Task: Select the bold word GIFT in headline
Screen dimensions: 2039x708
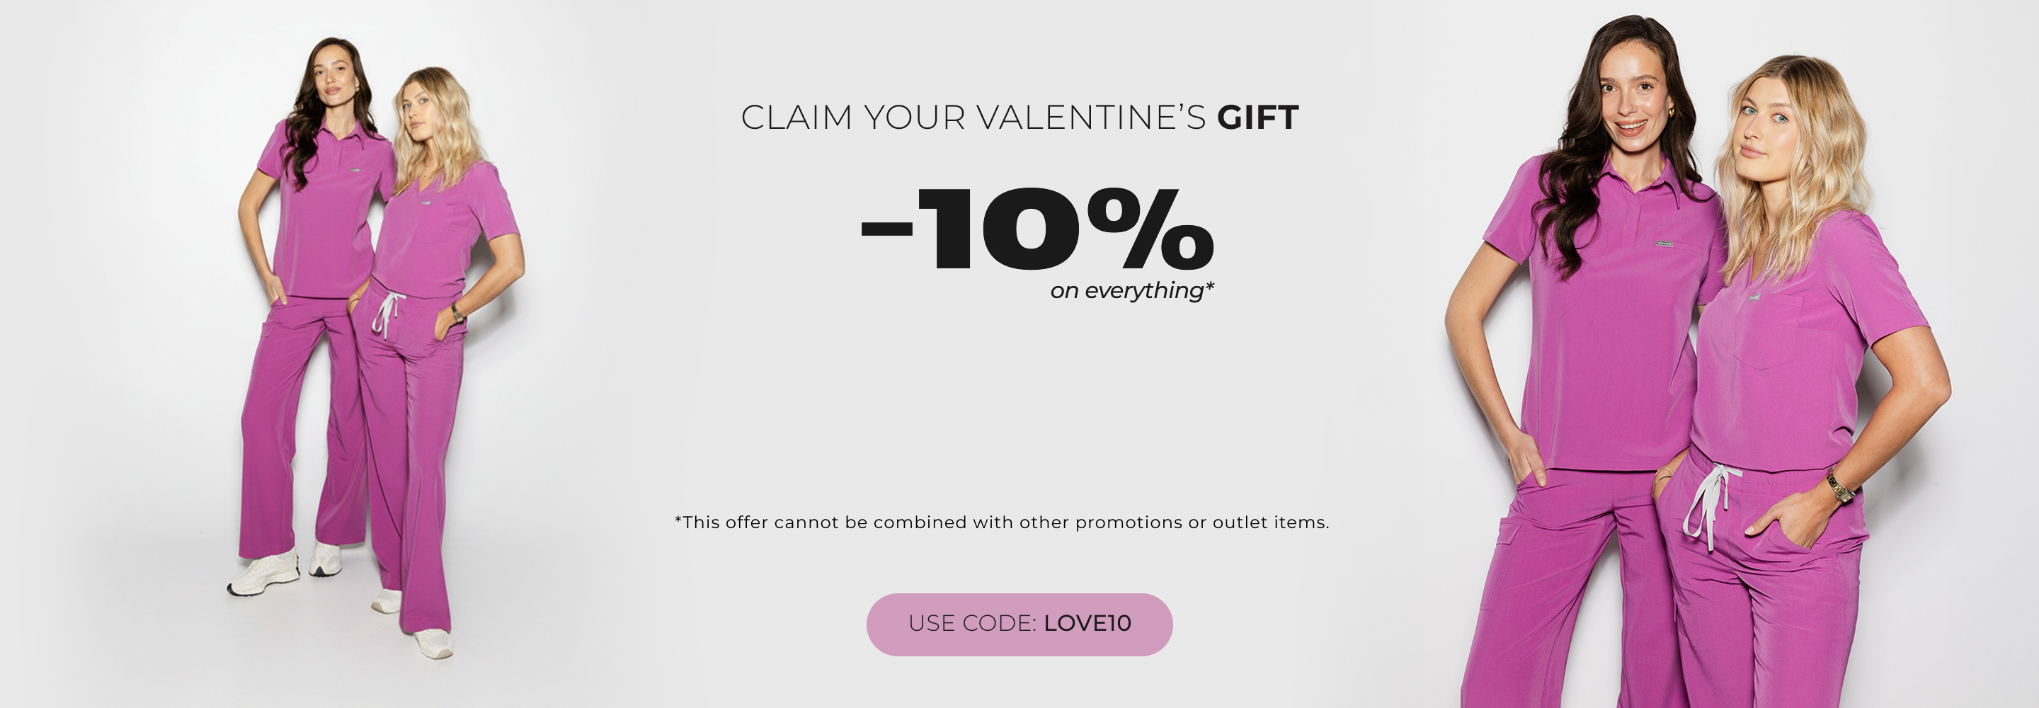Action: click(1258, 118)
